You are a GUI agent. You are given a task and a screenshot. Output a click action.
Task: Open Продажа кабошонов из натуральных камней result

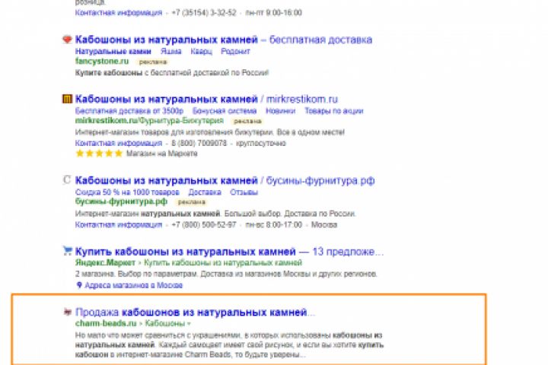[x=195, y=312]
